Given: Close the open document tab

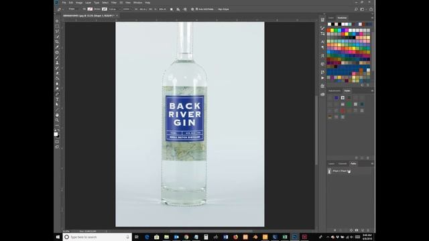Looking at the screenshot, I should point(117,15).
